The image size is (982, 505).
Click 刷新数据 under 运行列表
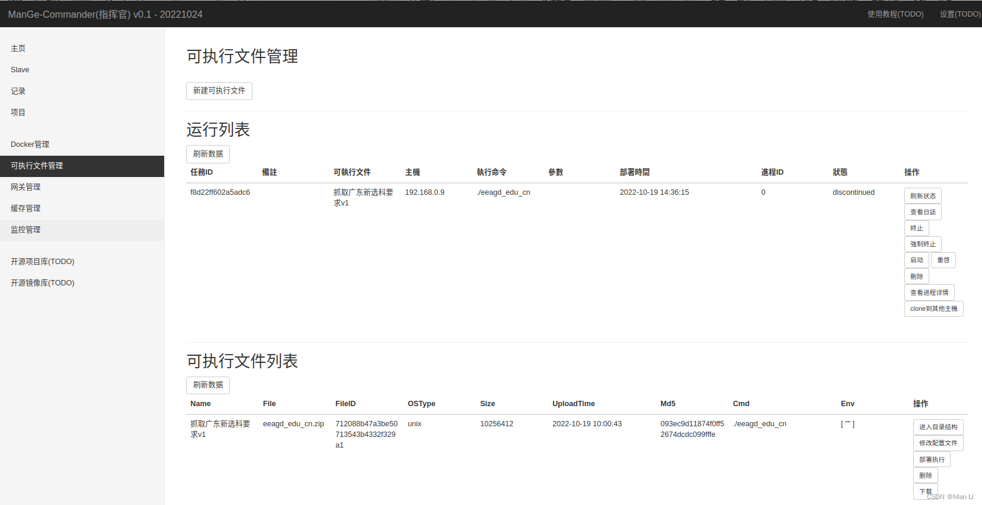pyautogui.click(x=208, y=154)
